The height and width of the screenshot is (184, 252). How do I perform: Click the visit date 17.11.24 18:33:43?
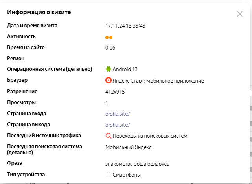[x=125, y=26]
